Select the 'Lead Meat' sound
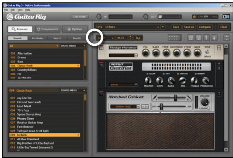 point(24,106)
